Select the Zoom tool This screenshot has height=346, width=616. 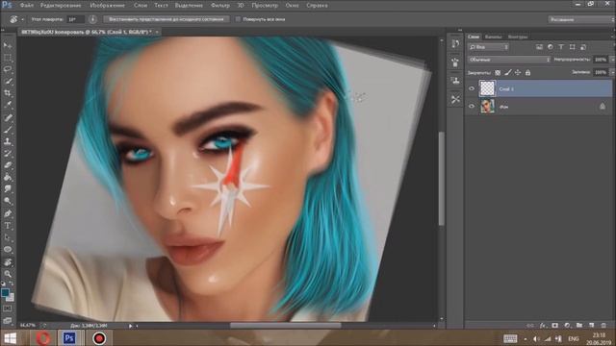[x=8, y=274]
